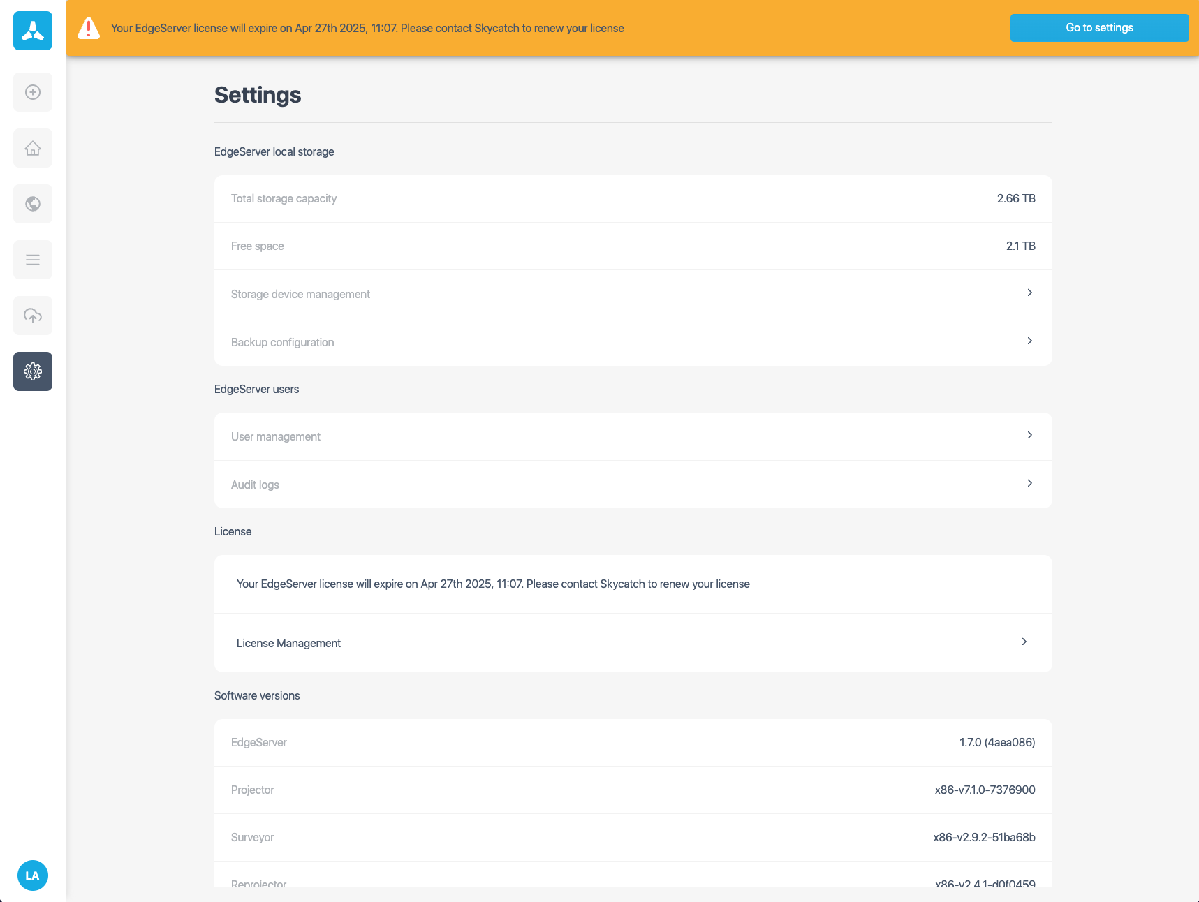Expand Audit logs chevron
This screenshot has width=1199, height=902.
1029,483
